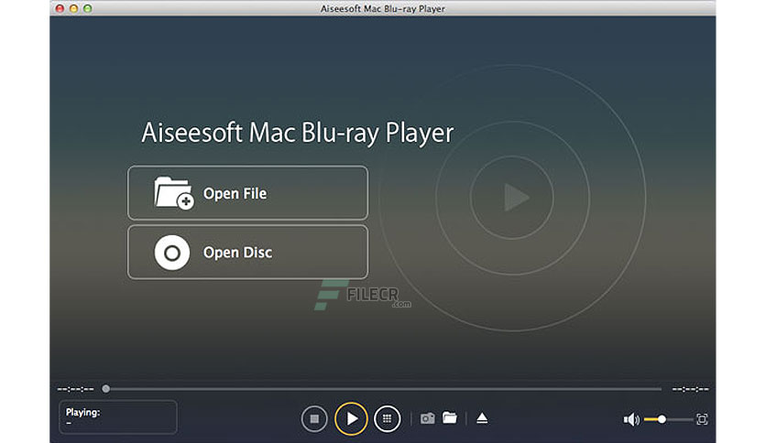Click the middle of the seek bar
This screenshot has height=443, width=766.
(x=384, y=389)
